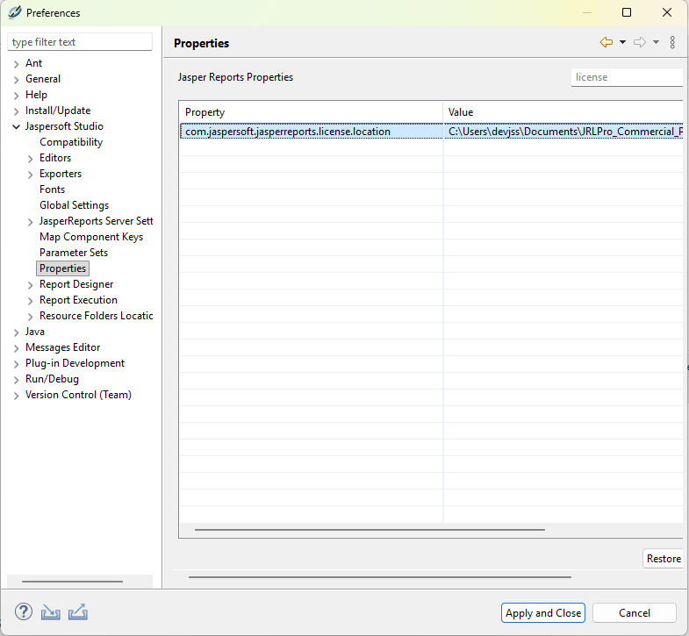The image size is (689, 636).
Task: Expand the General tree node
Action: point(17,80)
